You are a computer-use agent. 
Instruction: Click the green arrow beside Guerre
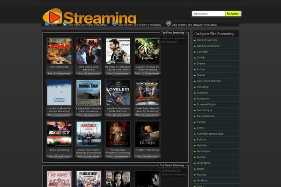pyautogui.click(x=195, y=158)
